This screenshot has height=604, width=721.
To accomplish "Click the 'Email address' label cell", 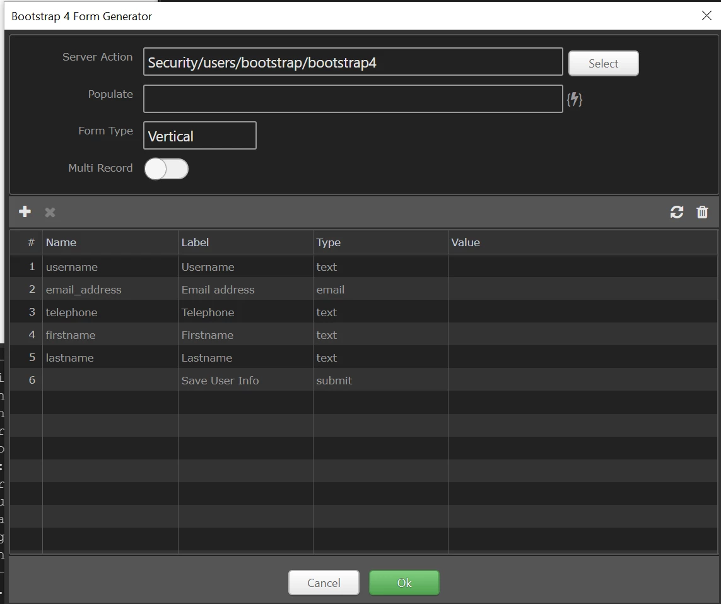I will (245, 289).
